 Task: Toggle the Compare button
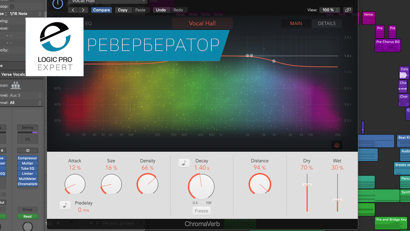pos(101,10)
